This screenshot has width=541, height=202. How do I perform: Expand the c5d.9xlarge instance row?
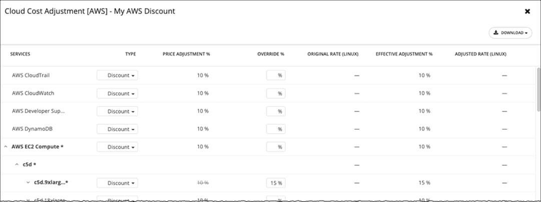click(28, 183)
